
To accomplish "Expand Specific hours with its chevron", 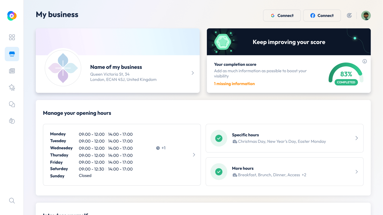I will click(x=357, y=138).
